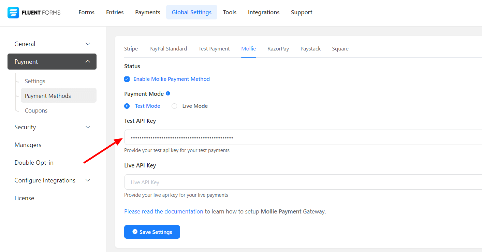Focus the Test API Key field
Viewport: 482px width, 252px height.
[x=300, y=137]
